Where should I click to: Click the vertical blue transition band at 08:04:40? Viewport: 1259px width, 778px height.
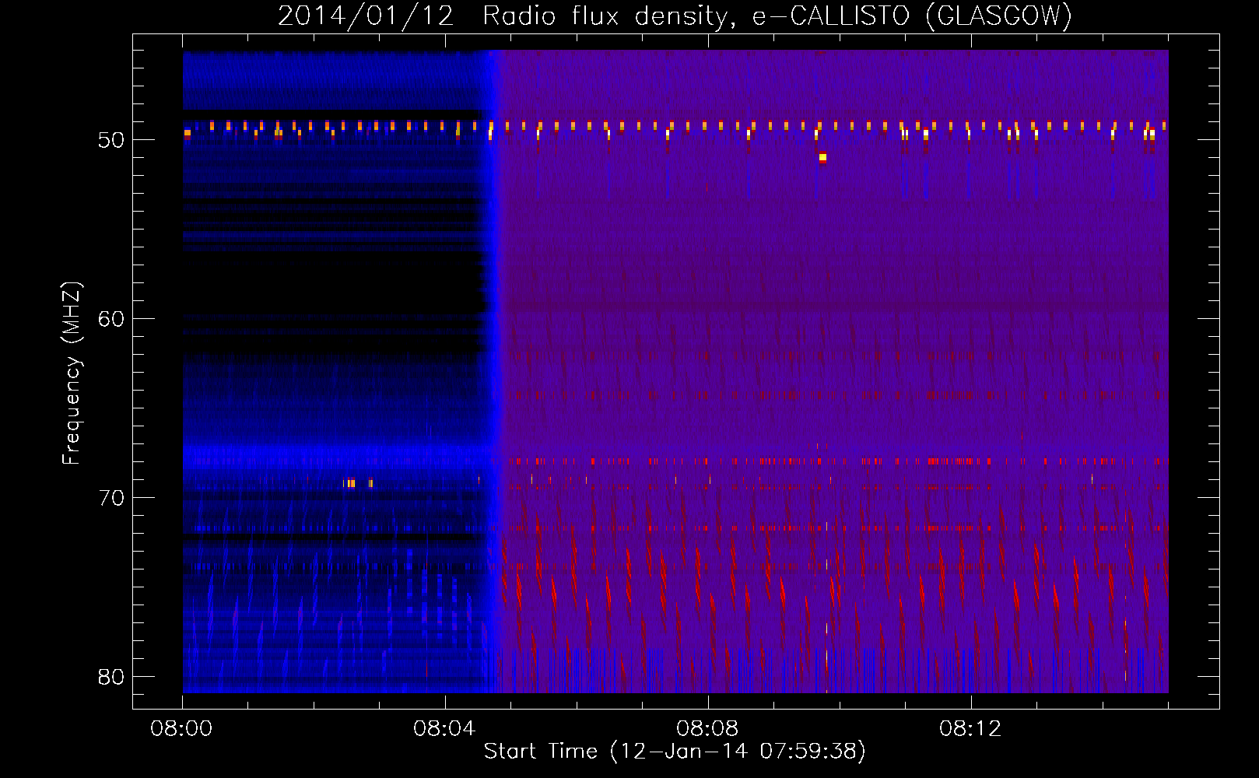point(491,371)
